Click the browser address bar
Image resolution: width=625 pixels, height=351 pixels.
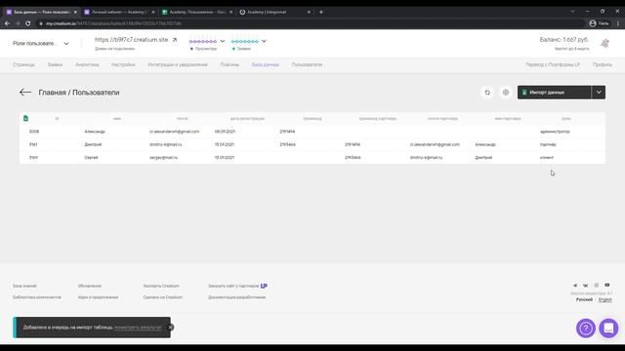tap(311, 23)
